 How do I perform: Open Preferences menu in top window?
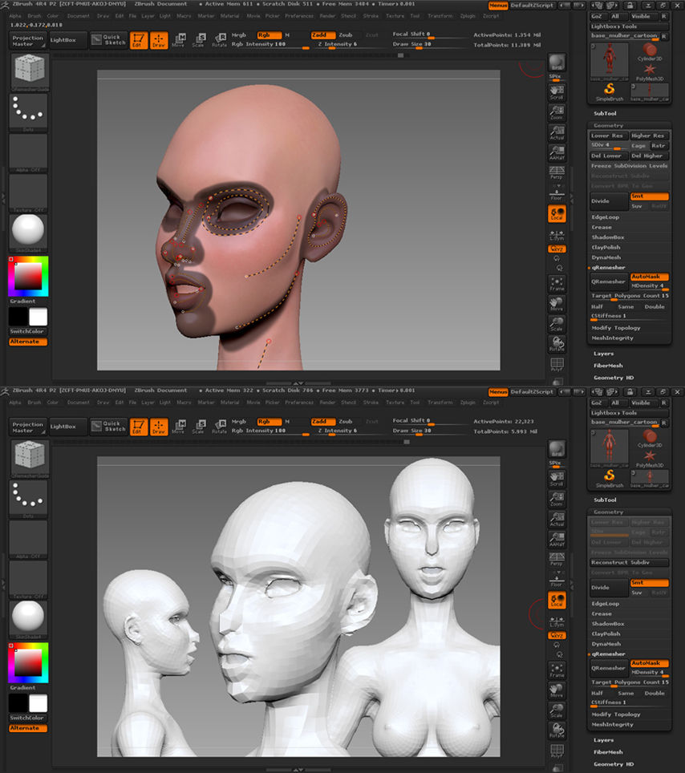(299, 16)
